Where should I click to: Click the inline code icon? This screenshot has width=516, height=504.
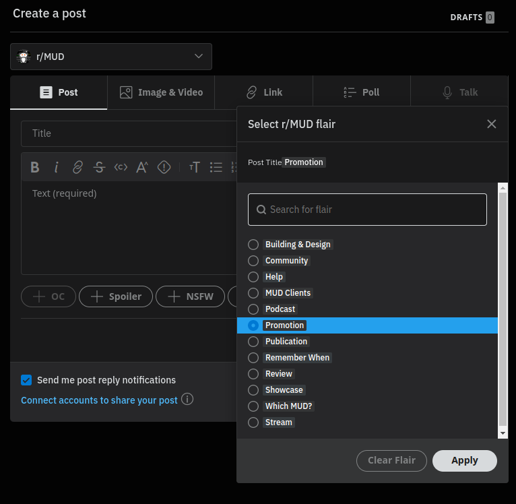pos(121,168)
